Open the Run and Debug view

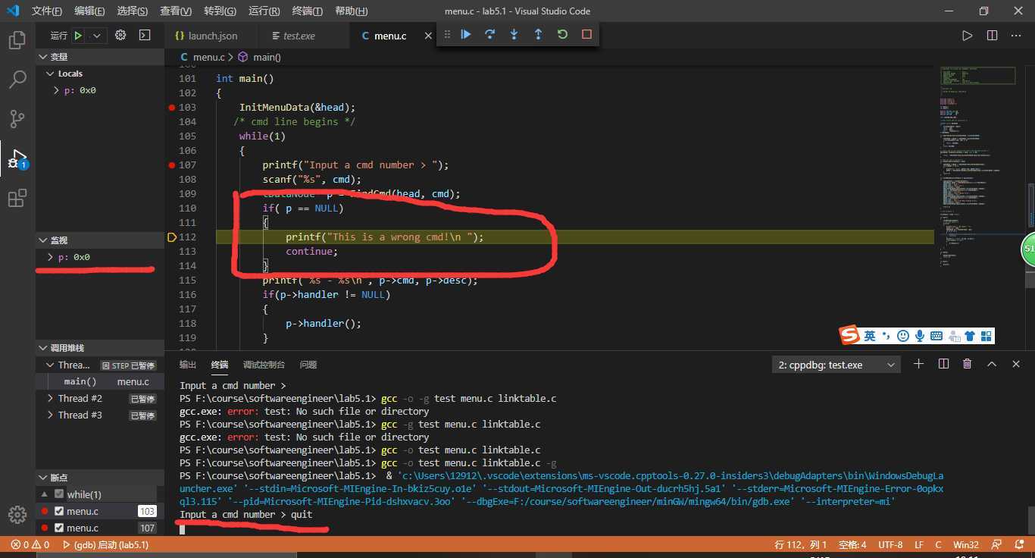point(17,158)
